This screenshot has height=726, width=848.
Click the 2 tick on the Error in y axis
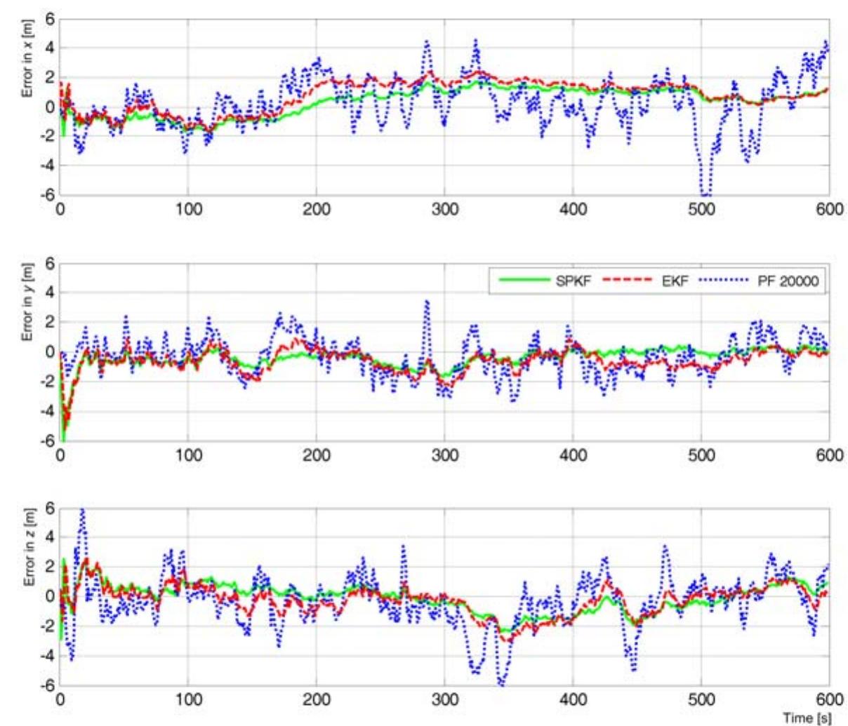[49, 322]
